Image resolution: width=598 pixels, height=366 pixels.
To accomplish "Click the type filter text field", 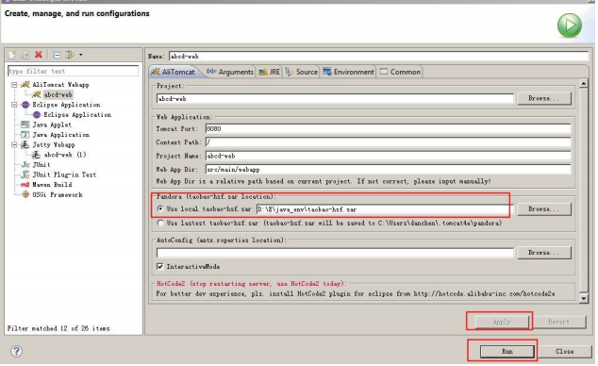I will (73, 71).
